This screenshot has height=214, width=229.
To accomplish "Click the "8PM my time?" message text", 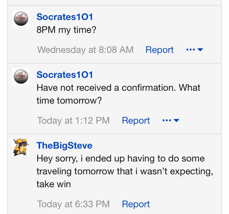I will tap(67, 30).
